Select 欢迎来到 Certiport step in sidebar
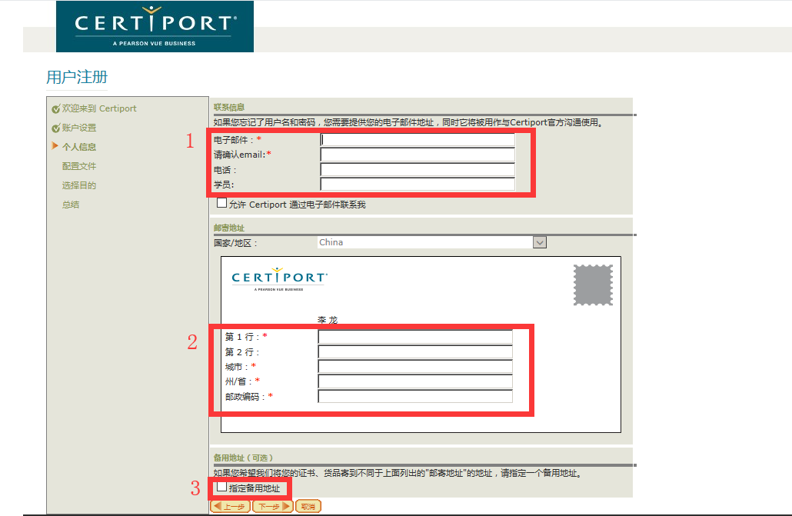The image size is (792, 516). [99, 108]
